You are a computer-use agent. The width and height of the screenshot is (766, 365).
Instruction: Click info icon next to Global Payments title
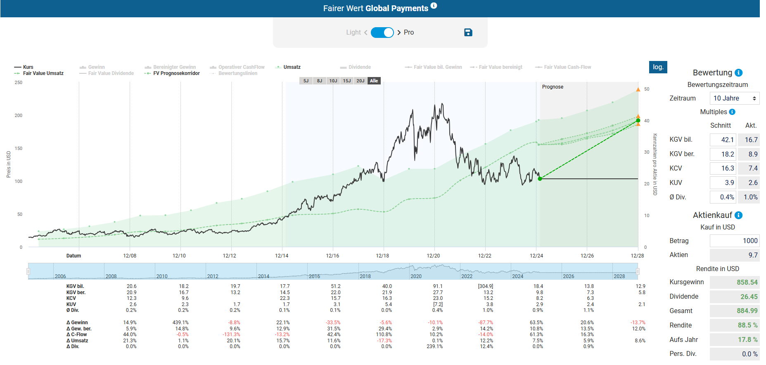[x=434, y=6]
